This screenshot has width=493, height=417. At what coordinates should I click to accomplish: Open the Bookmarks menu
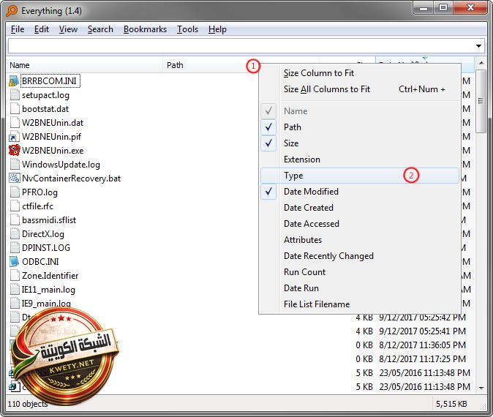145,29
